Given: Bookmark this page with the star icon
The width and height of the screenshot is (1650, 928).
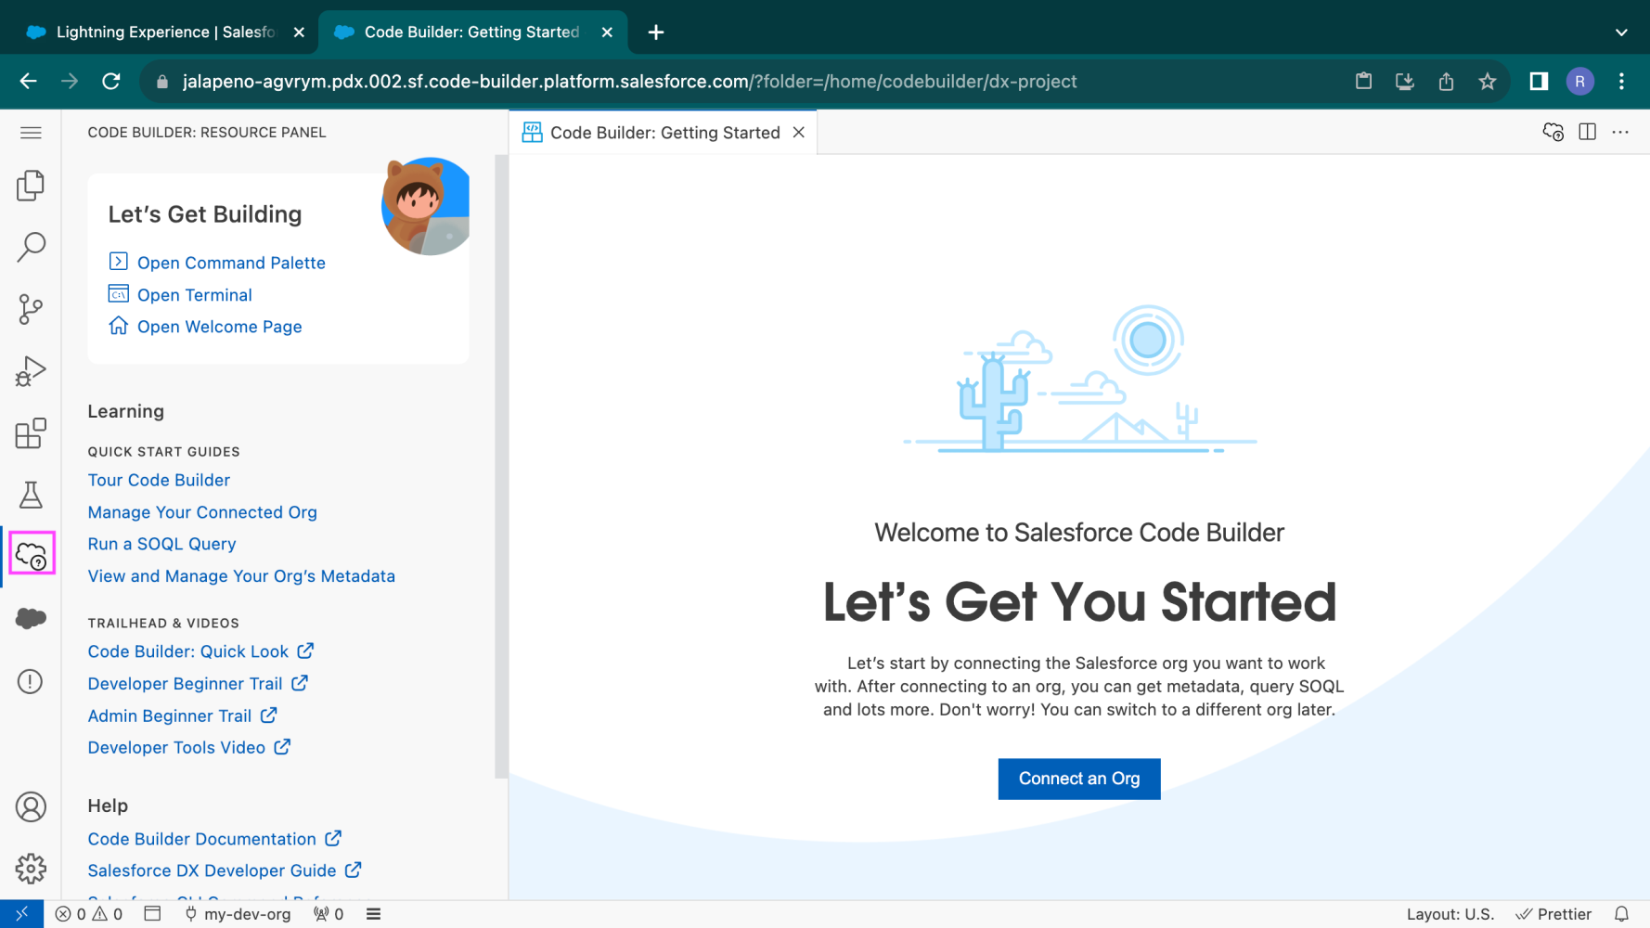Looking at the screenshot, I should click(x=1488, y=82).
